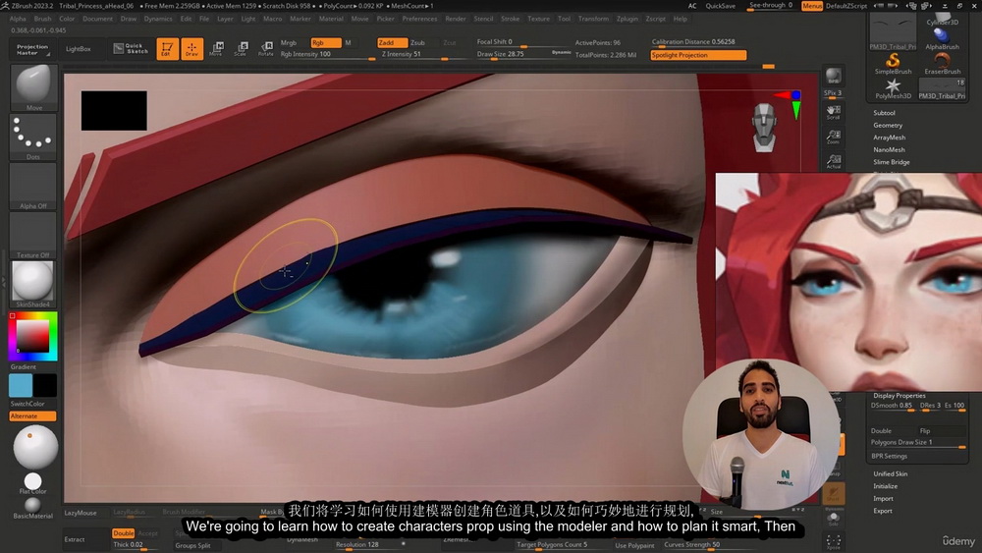Screen dimensions: 982x553
Task: Open the Brush menu
Action: tap(42, 19)
